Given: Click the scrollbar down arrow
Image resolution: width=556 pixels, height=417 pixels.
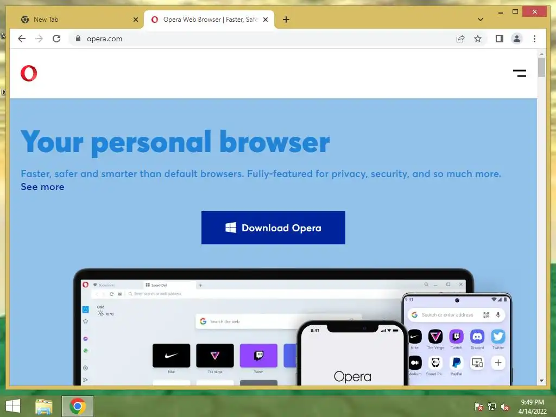Looking at the screenshot, I should click(x=541, y=381).
